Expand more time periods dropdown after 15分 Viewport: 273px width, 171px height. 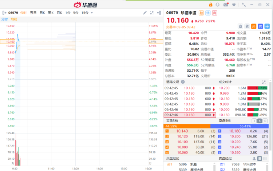click(x=92, y=13)
